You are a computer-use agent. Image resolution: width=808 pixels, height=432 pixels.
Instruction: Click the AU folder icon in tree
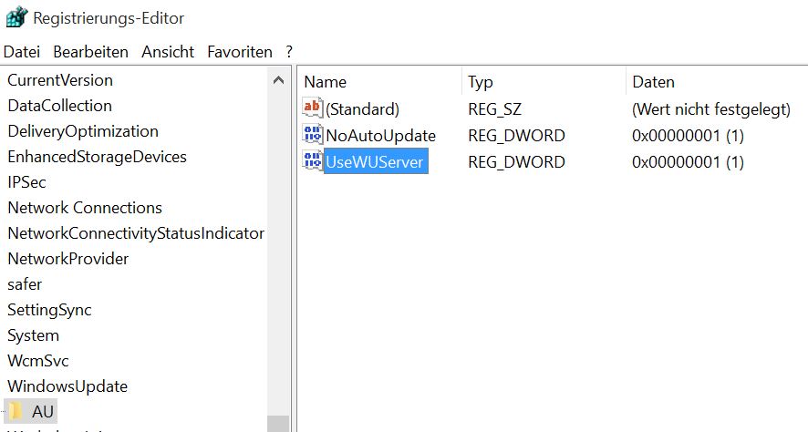[16, 412]
